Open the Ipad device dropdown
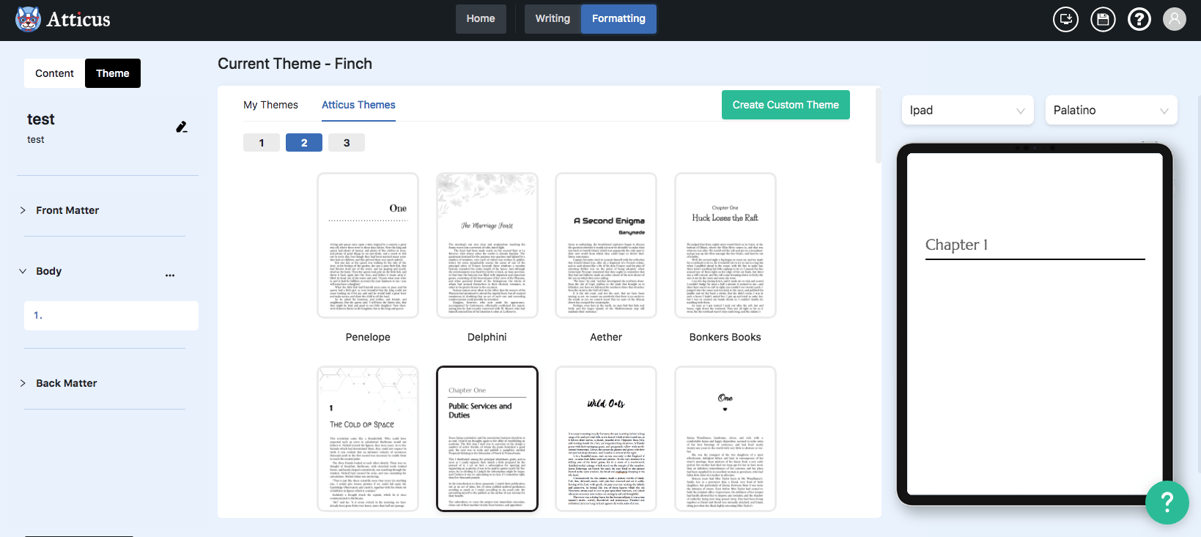 [967, 110]
